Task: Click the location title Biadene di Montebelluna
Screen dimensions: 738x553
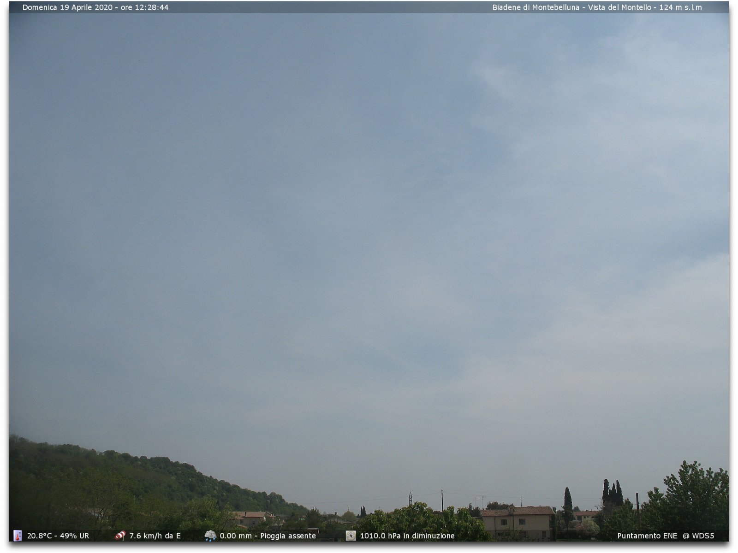Action: 536,7
